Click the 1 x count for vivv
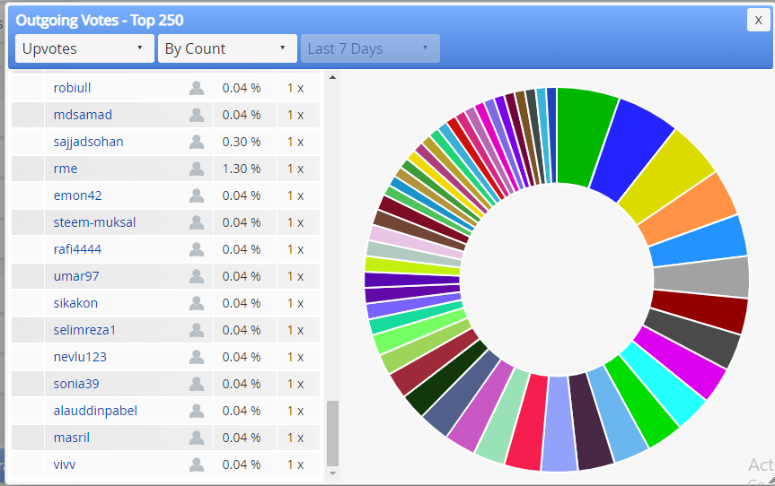The height and width of the screenshot is (486, 775). (295, 464)
